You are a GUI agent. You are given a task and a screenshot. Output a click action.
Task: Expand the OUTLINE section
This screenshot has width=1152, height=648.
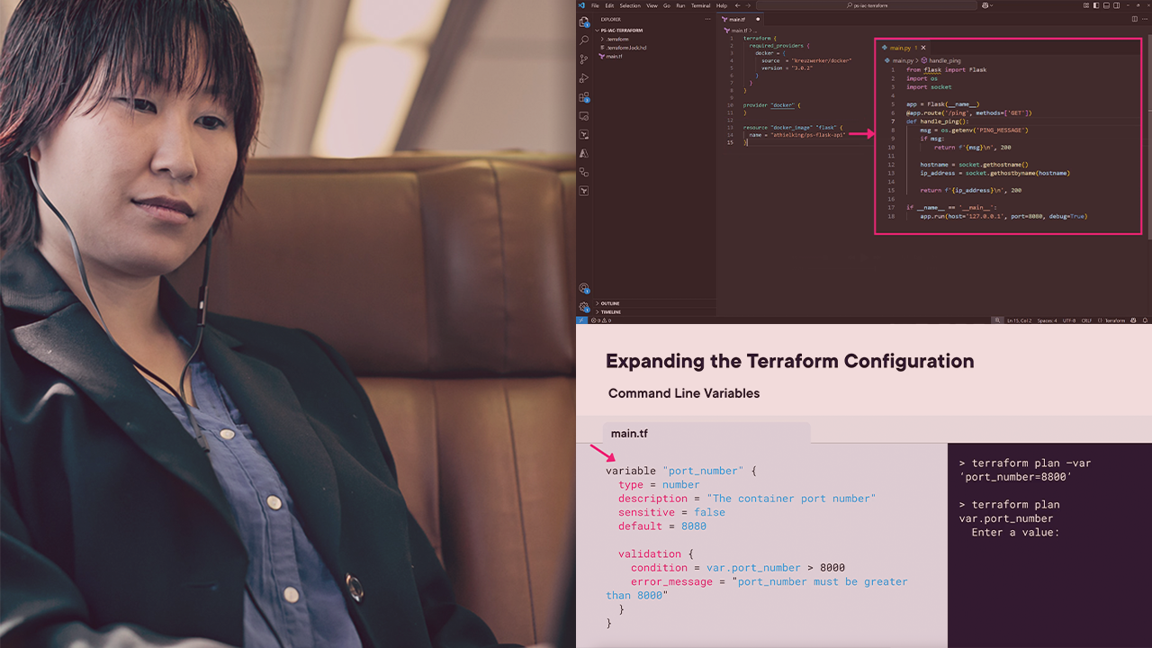point(610,303)
